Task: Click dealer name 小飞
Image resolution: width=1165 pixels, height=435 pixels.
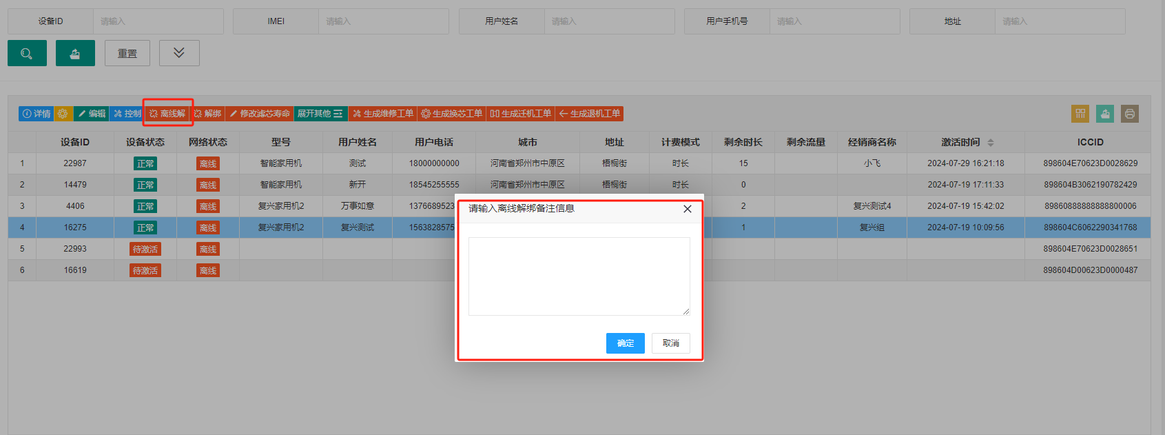Action: coord(872,163)
